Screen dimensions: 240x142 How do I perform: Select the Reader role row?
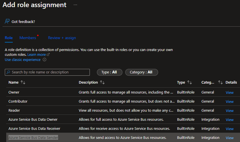pos(123,110)
